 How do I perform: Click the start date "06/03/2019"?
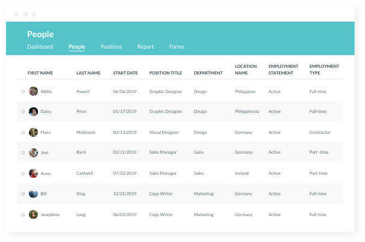click(x=125, y=215)
